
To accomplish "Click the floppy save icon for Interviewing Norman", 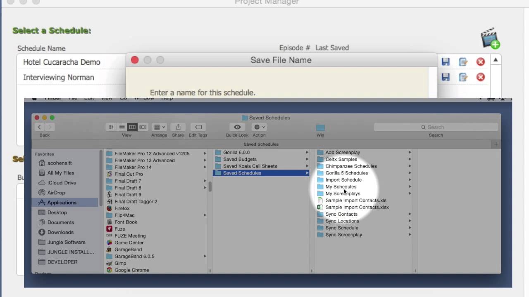I will (x=446, y=77).
